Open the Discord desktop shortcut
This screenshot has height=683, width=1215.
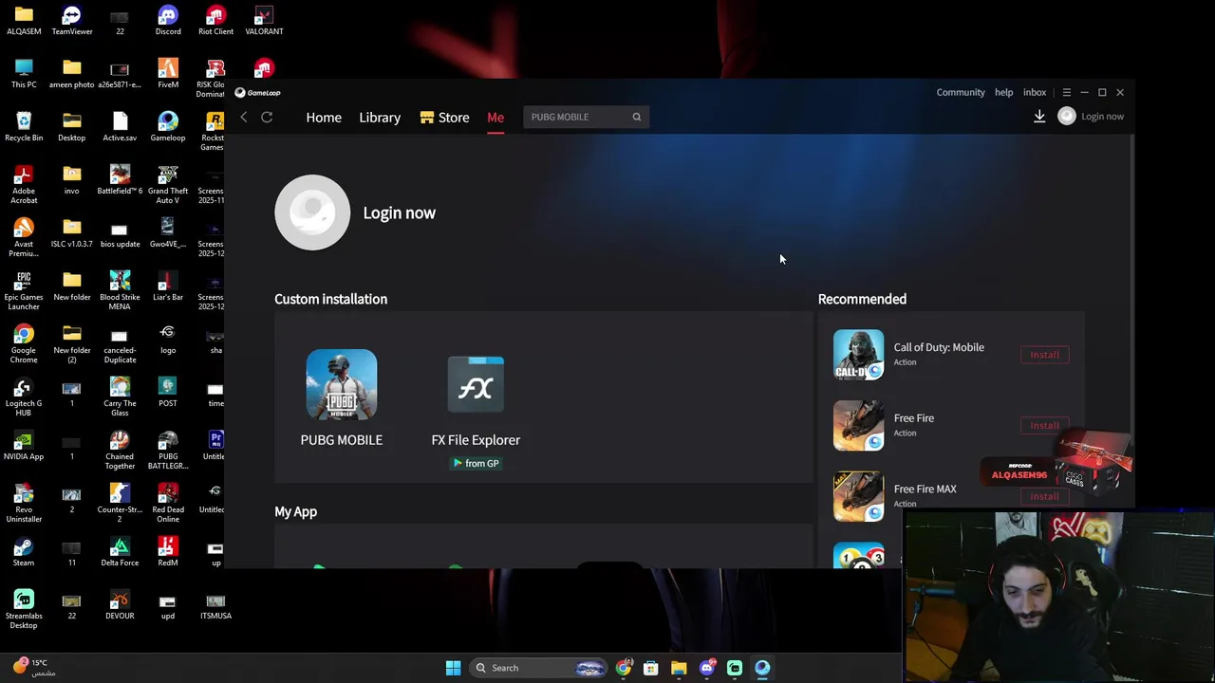click(x=168, y=21)
